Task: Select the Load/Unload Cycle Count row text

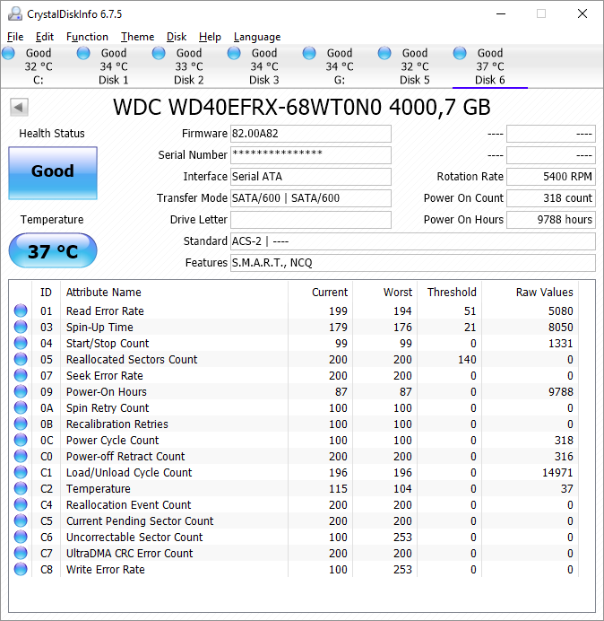Action: 129,473
